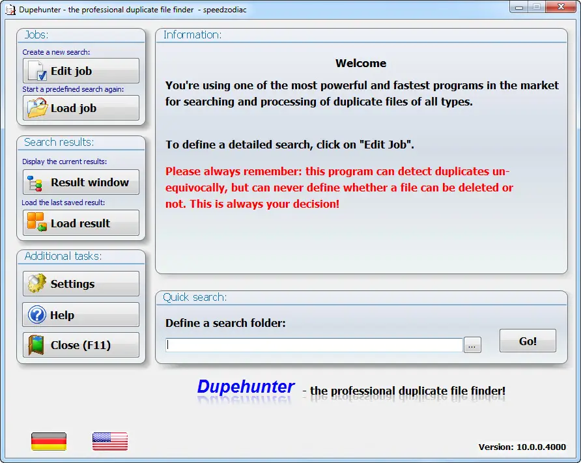Image resolution: width=581 pixels, height=463 pixels.
Task: Open the Load job button
Action: click(81, 108)
